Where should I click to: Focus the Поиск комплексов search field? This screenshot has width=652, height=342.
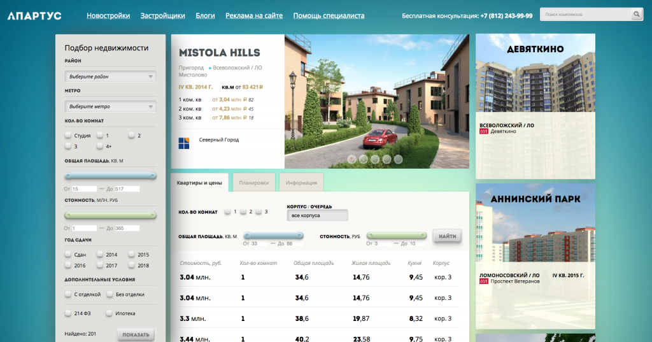pyautogui.click(x=586, y=15)
